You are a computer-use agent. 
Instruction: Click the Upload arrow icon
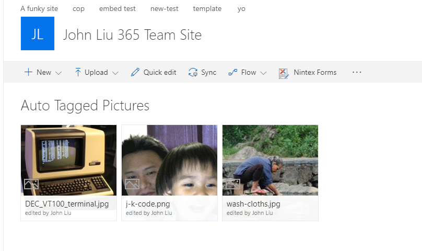pos(78,72)
